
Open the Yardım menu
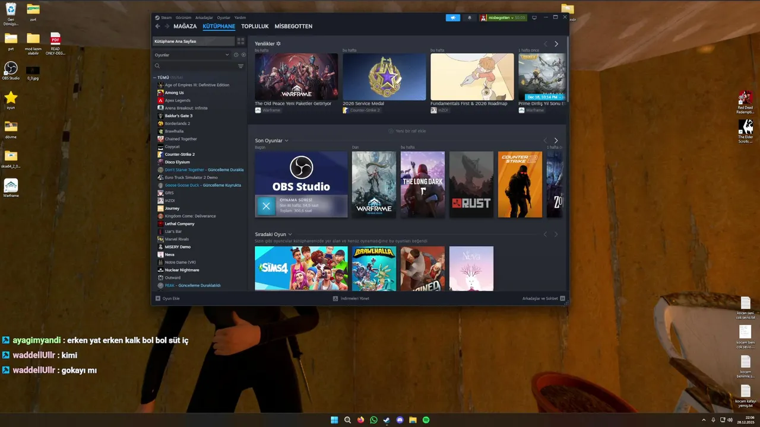pyautogui.click(x=240, y=18)
